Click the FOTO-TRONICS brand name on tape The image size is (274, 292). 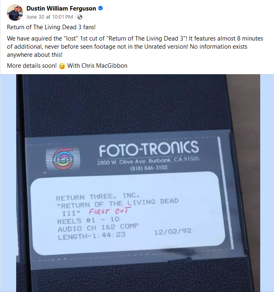pos(149,148)
